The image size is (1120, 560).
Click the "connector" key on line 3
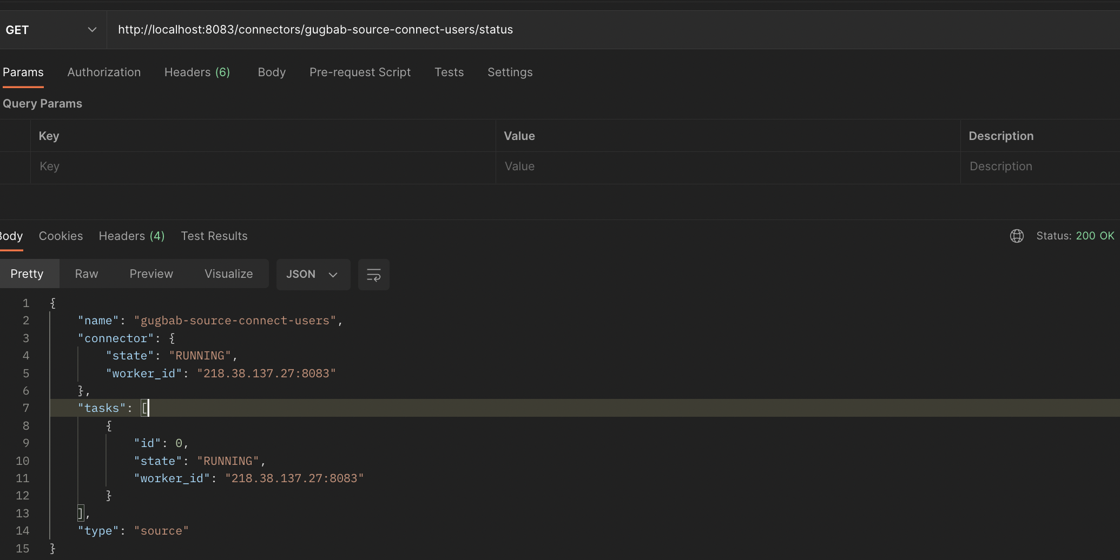(116, 338)
